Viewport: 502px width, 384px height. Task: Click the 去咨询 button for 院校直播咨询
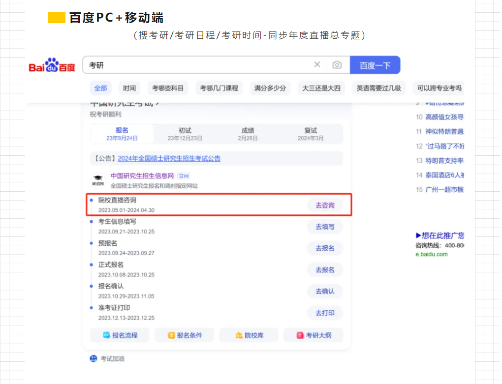[x=325, y=205]
